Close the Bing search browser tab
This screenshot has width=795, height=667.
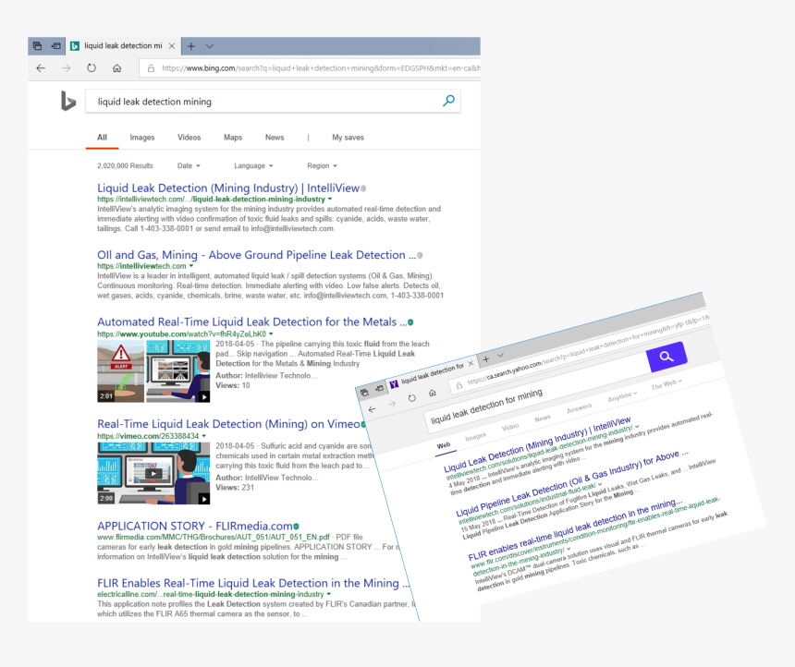pos(172,46)
